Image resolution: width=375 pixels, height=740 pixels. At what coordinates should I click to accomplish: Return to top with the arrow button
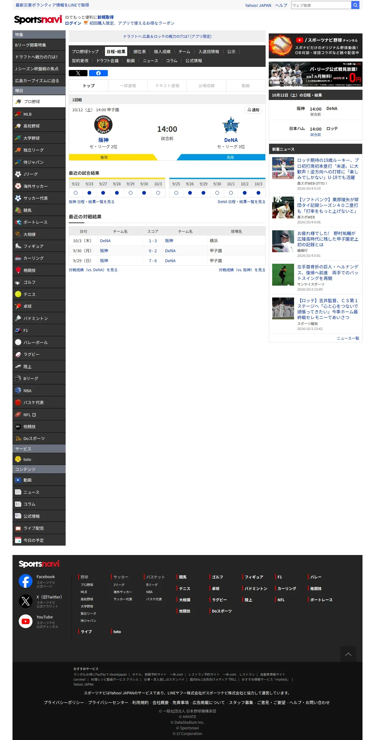click(x=348, y=654)
